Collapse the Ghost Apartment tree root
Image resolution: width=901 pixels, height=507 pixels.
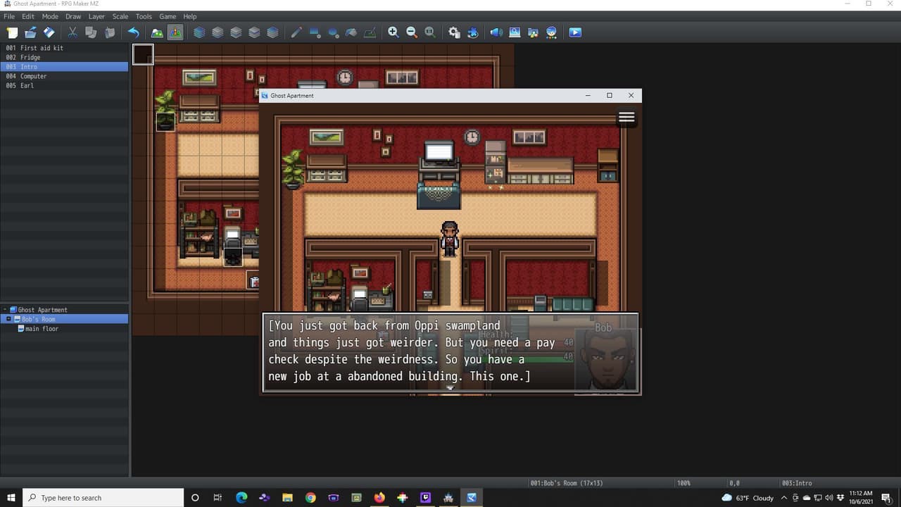5,310
